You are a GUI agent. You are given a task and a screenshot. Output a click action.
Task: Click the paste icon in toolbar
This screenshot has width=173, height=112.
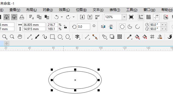click(47, 17)
